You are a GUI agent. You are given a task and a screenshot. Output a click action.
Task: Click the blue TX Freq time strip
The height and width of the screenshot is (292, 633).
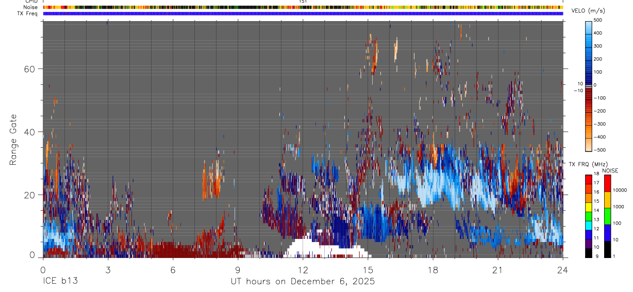tap(303, 13)
